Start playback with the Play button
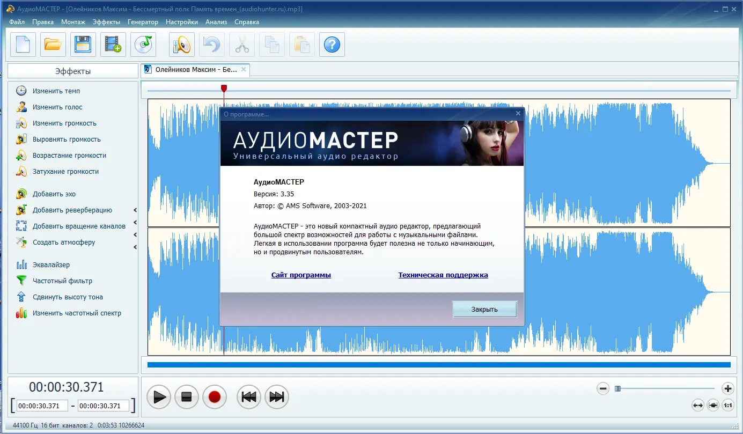Viewport: 743px width, 434px height. pos(159,397)
